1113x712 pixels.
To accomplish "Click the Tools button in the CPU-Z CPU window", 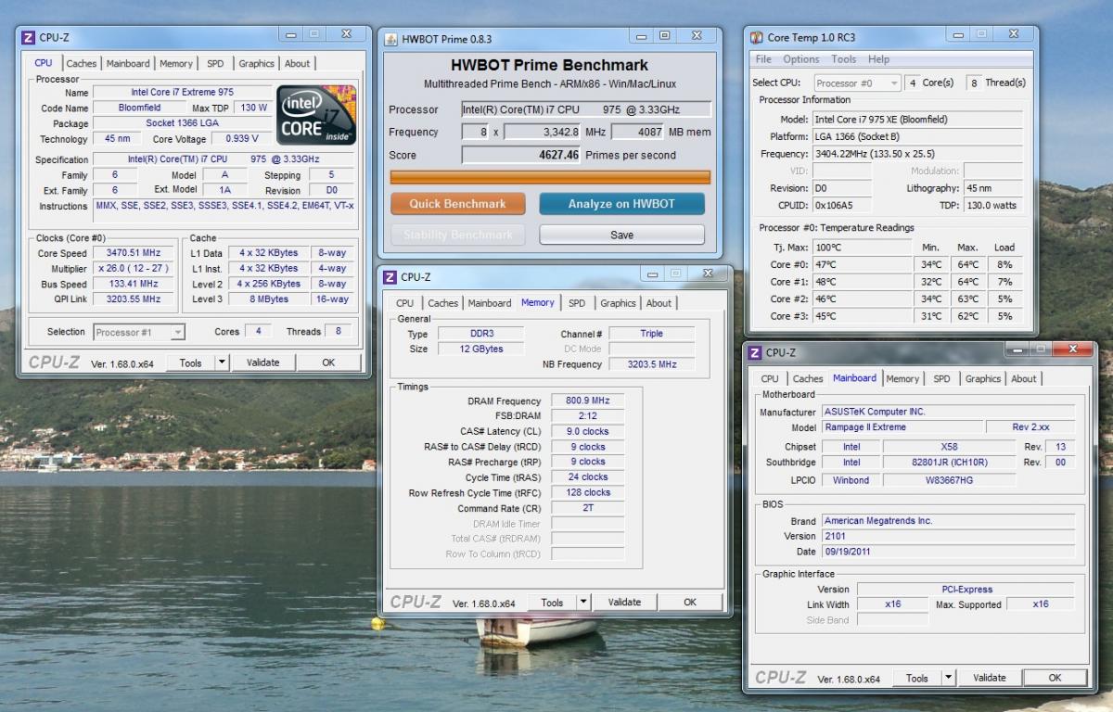I will point(191,362).
